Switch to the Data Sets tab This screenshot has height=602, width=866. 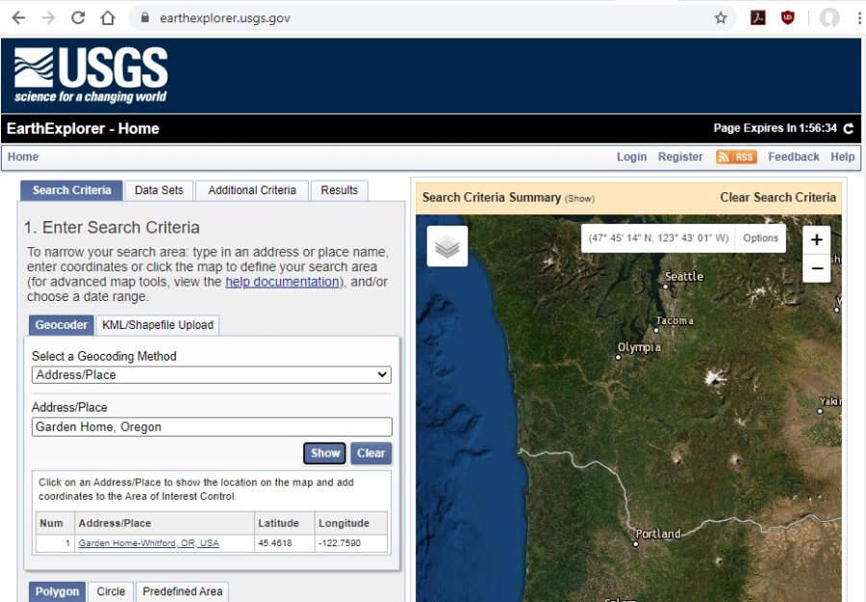pos(158,189)
